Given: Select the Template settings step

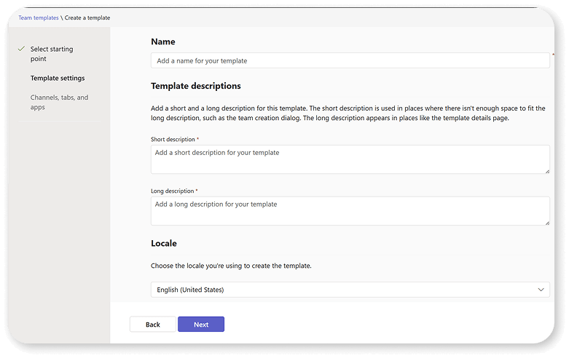Looking at the screenshot, I should tap(58, 78).
